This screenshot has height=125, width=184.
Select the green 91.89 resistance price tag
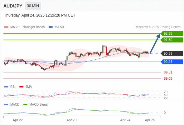click(172, 40)
